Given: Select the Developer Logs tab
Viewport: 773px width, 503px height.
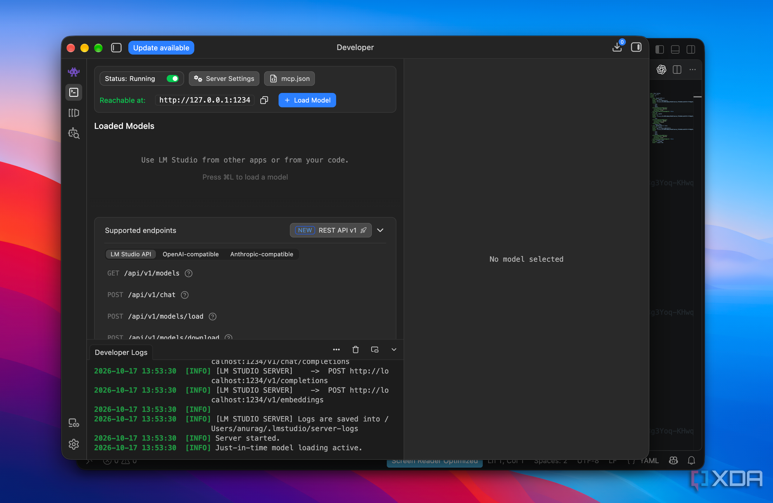Looking at the screenshot, I should [121, 352].
